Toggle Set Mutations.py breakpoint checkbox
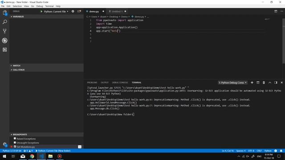 (15, 147)
